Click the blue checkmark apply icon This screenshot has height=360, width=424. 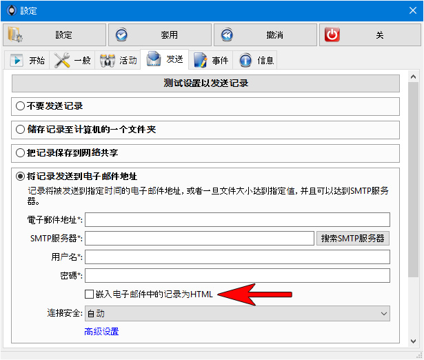121,35
